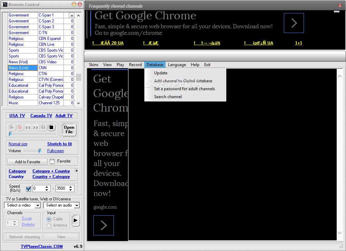The image size is (346, 251).
Task: Choose Search channel from the Database menu
Action: pyautogui.click(x=185, y=97)
